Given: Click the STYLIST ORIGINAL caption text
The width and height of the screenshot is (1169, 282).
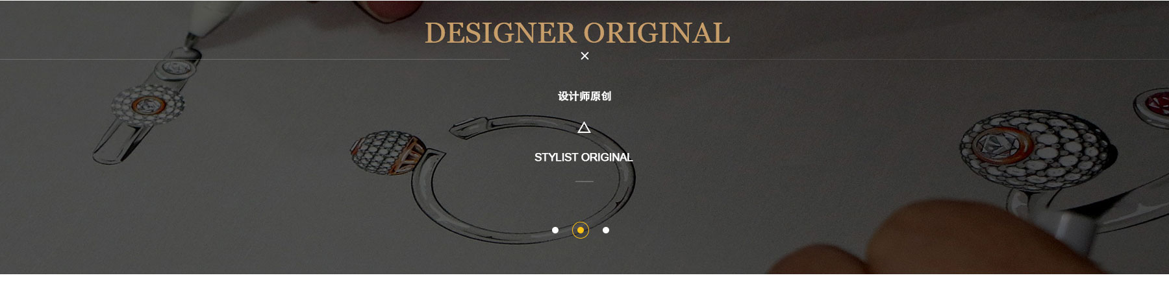Looking at the screenshot, I should point(583,157).
